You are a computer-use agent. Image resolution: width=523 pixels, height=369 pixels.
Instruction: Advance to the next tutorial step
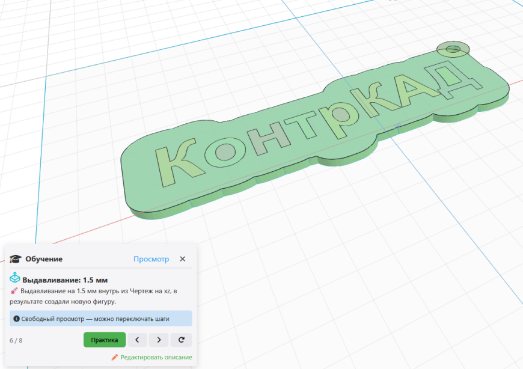(x=159, y=340)
